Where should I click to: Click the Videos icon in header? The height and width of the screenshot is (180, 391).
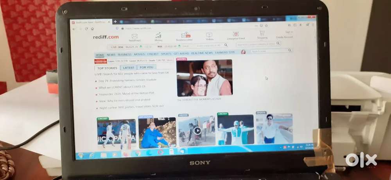tap(209, 35)
